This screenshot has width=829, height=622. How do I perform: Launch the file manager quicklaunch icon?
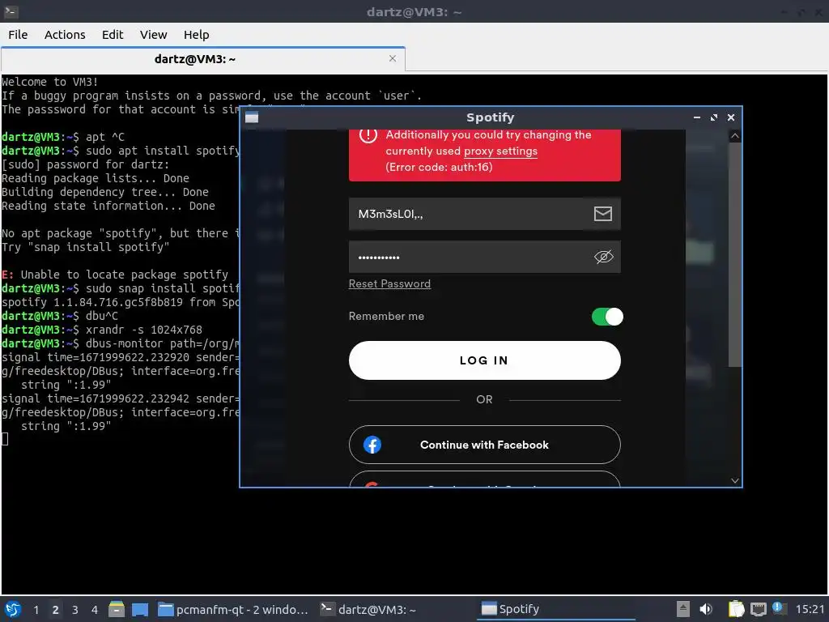coord(117,609)
